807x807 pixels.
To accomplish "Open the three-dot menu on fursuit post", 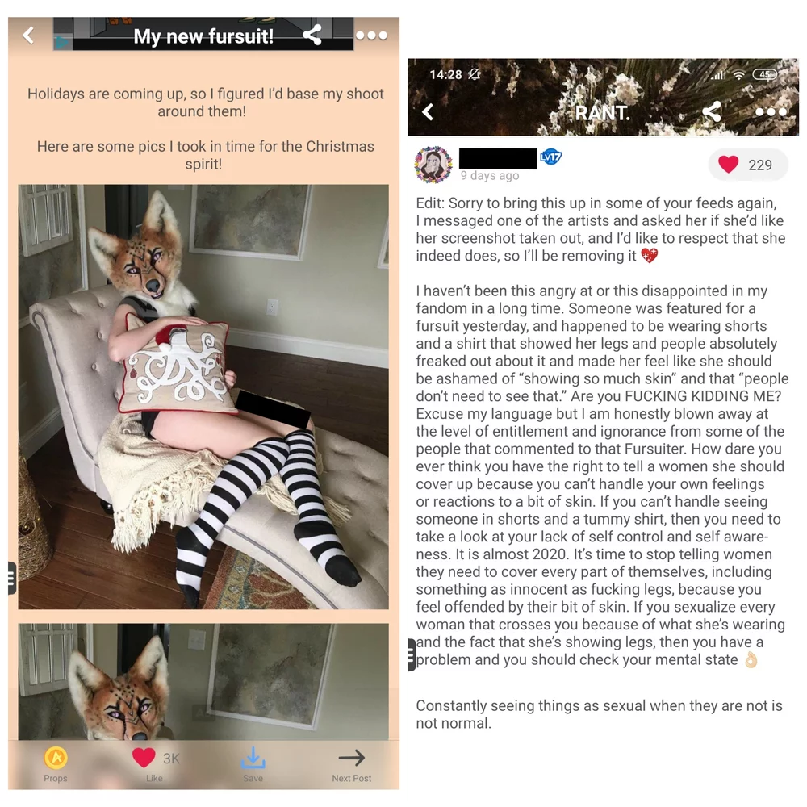I will click(x=371, y=36).
